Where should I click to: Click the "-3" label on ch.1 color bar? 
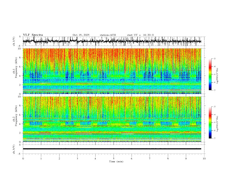pos(214,58)
